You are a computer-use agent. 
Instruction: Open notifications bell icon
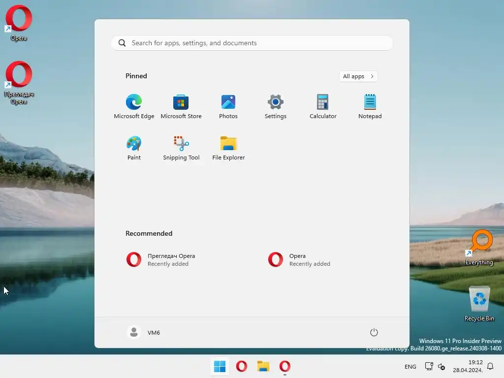point(490,366)
